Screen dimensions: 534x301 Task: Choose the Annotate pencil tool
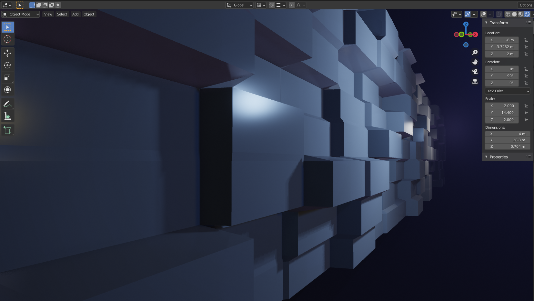(7, 104)
